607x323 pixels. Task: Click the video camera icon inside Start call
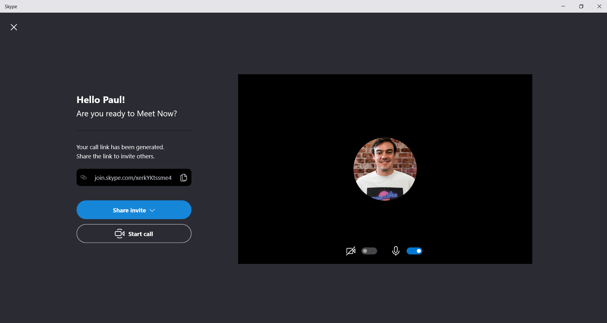[119, 234]
